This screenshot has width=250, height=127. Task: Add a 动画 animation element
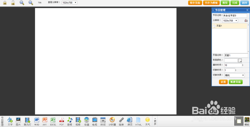[87, 121]
